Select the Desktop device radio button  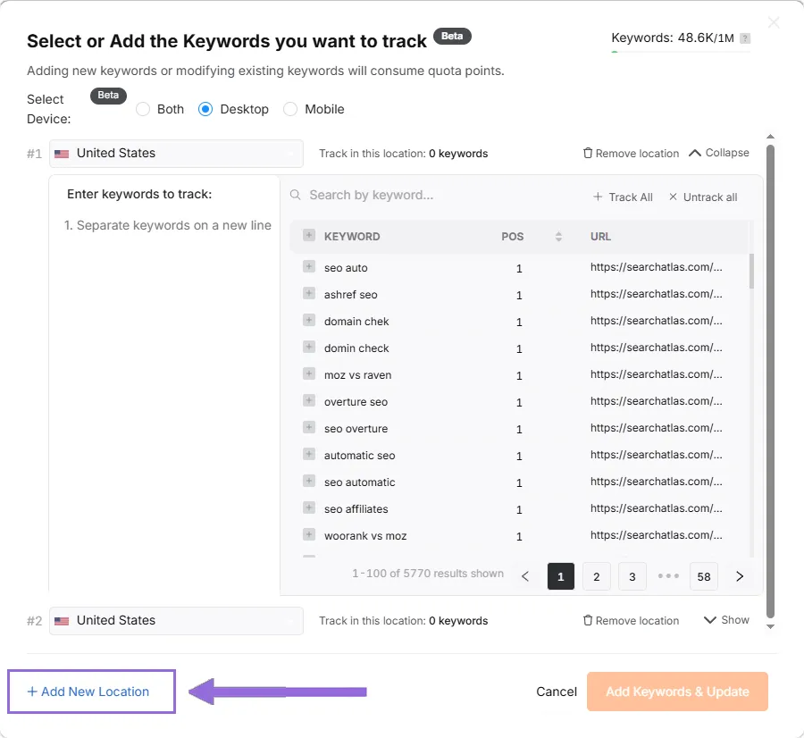205,109
